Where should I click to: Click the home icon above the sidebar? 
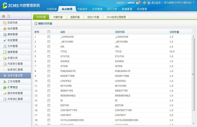coord(4,16)
